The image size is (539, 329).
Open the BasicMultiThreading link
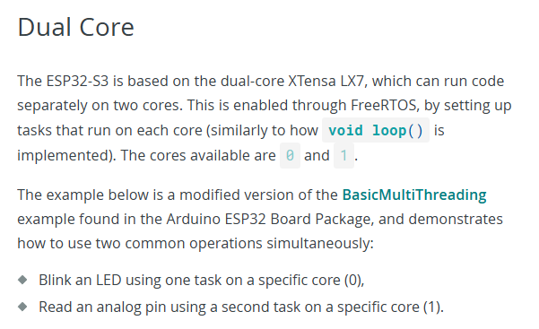point(414,195)
